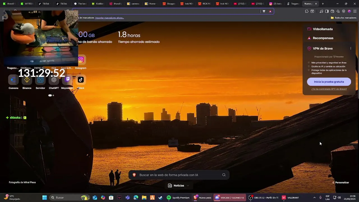Toggle the sidebar panel icon
The width and height of the screenshot is (359, 202).
coord(327,11)
